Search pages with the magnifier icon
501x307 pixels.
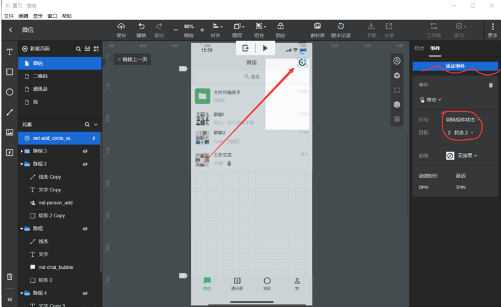click(x=78, y=49)
